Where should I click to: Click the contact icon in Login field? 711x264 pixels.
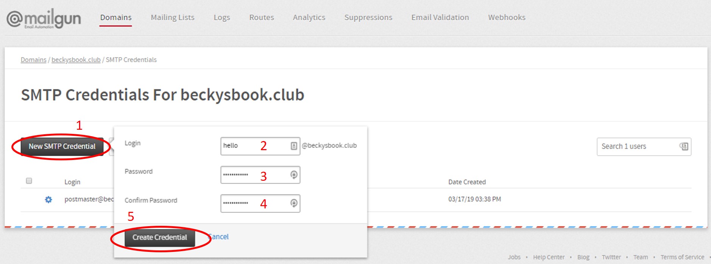pyautogui.click(x=294, y=146)
